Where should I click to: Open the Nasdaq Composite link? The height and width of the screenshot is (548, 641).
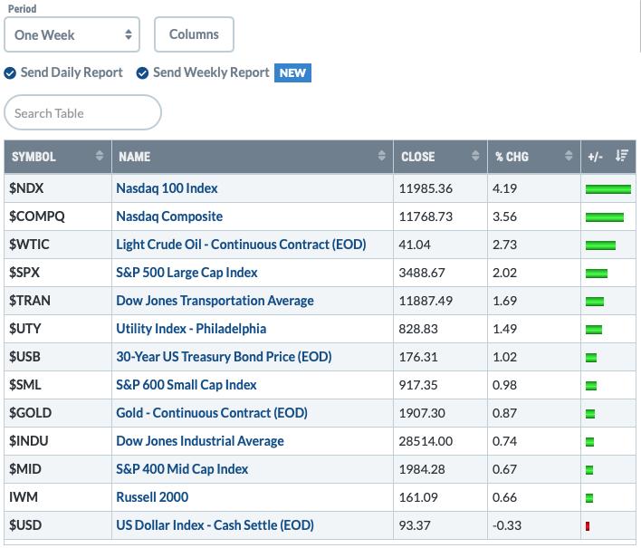coord(169,216)
